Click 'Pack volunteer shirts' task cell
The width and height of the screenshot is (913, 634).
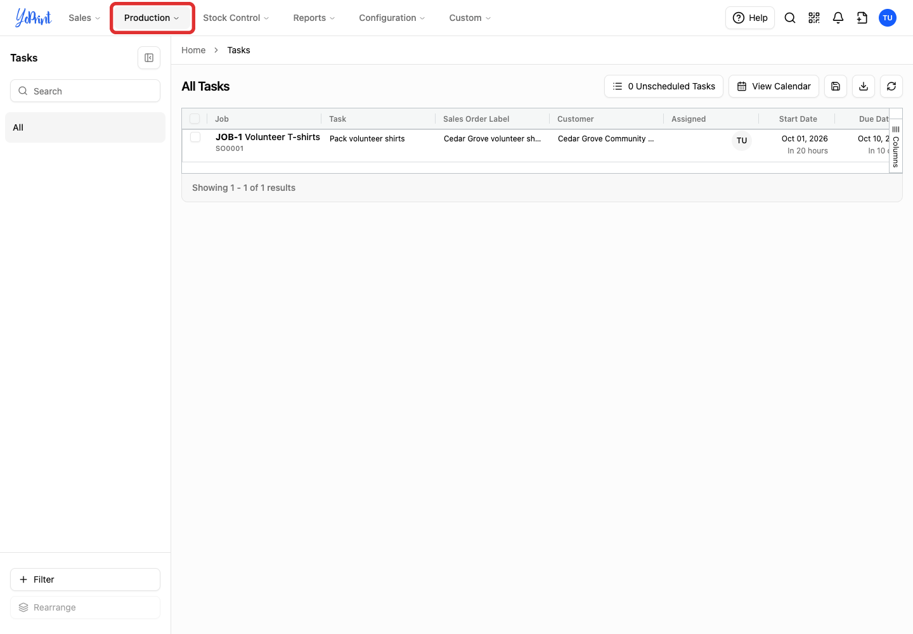coord(367,138)
